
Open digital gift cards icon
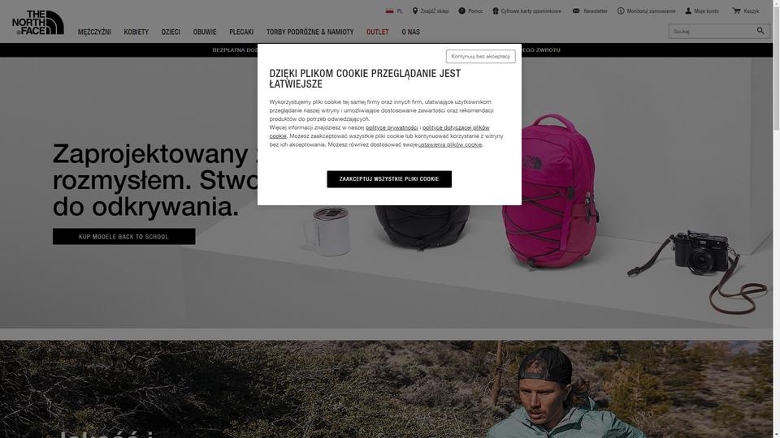pyautogui.click(x=496, y=11)
